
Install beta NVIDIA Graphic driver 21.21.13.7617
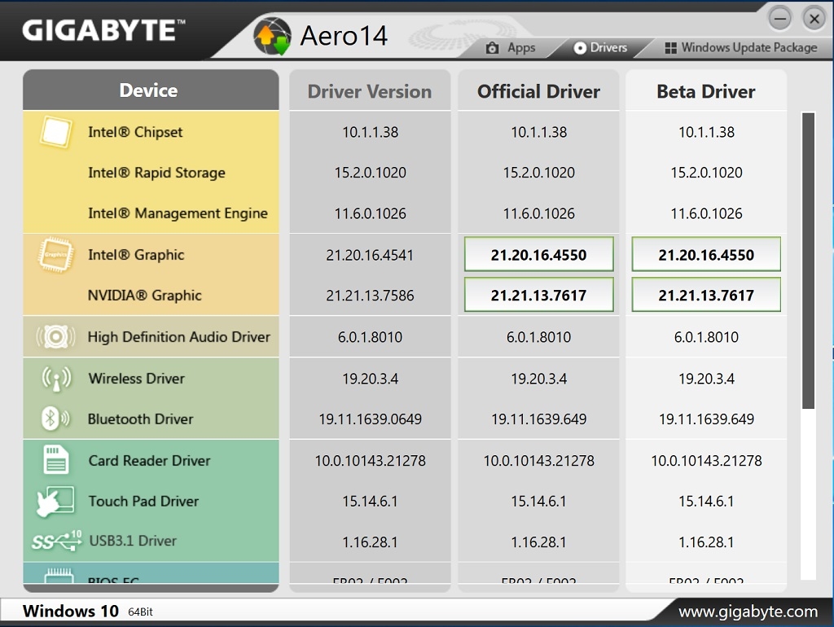point(706,295)
